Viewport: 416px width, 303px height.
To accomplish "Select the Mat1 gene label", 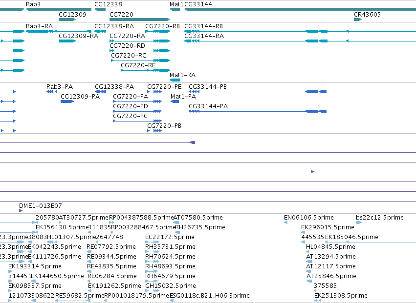I will [176, 4].
